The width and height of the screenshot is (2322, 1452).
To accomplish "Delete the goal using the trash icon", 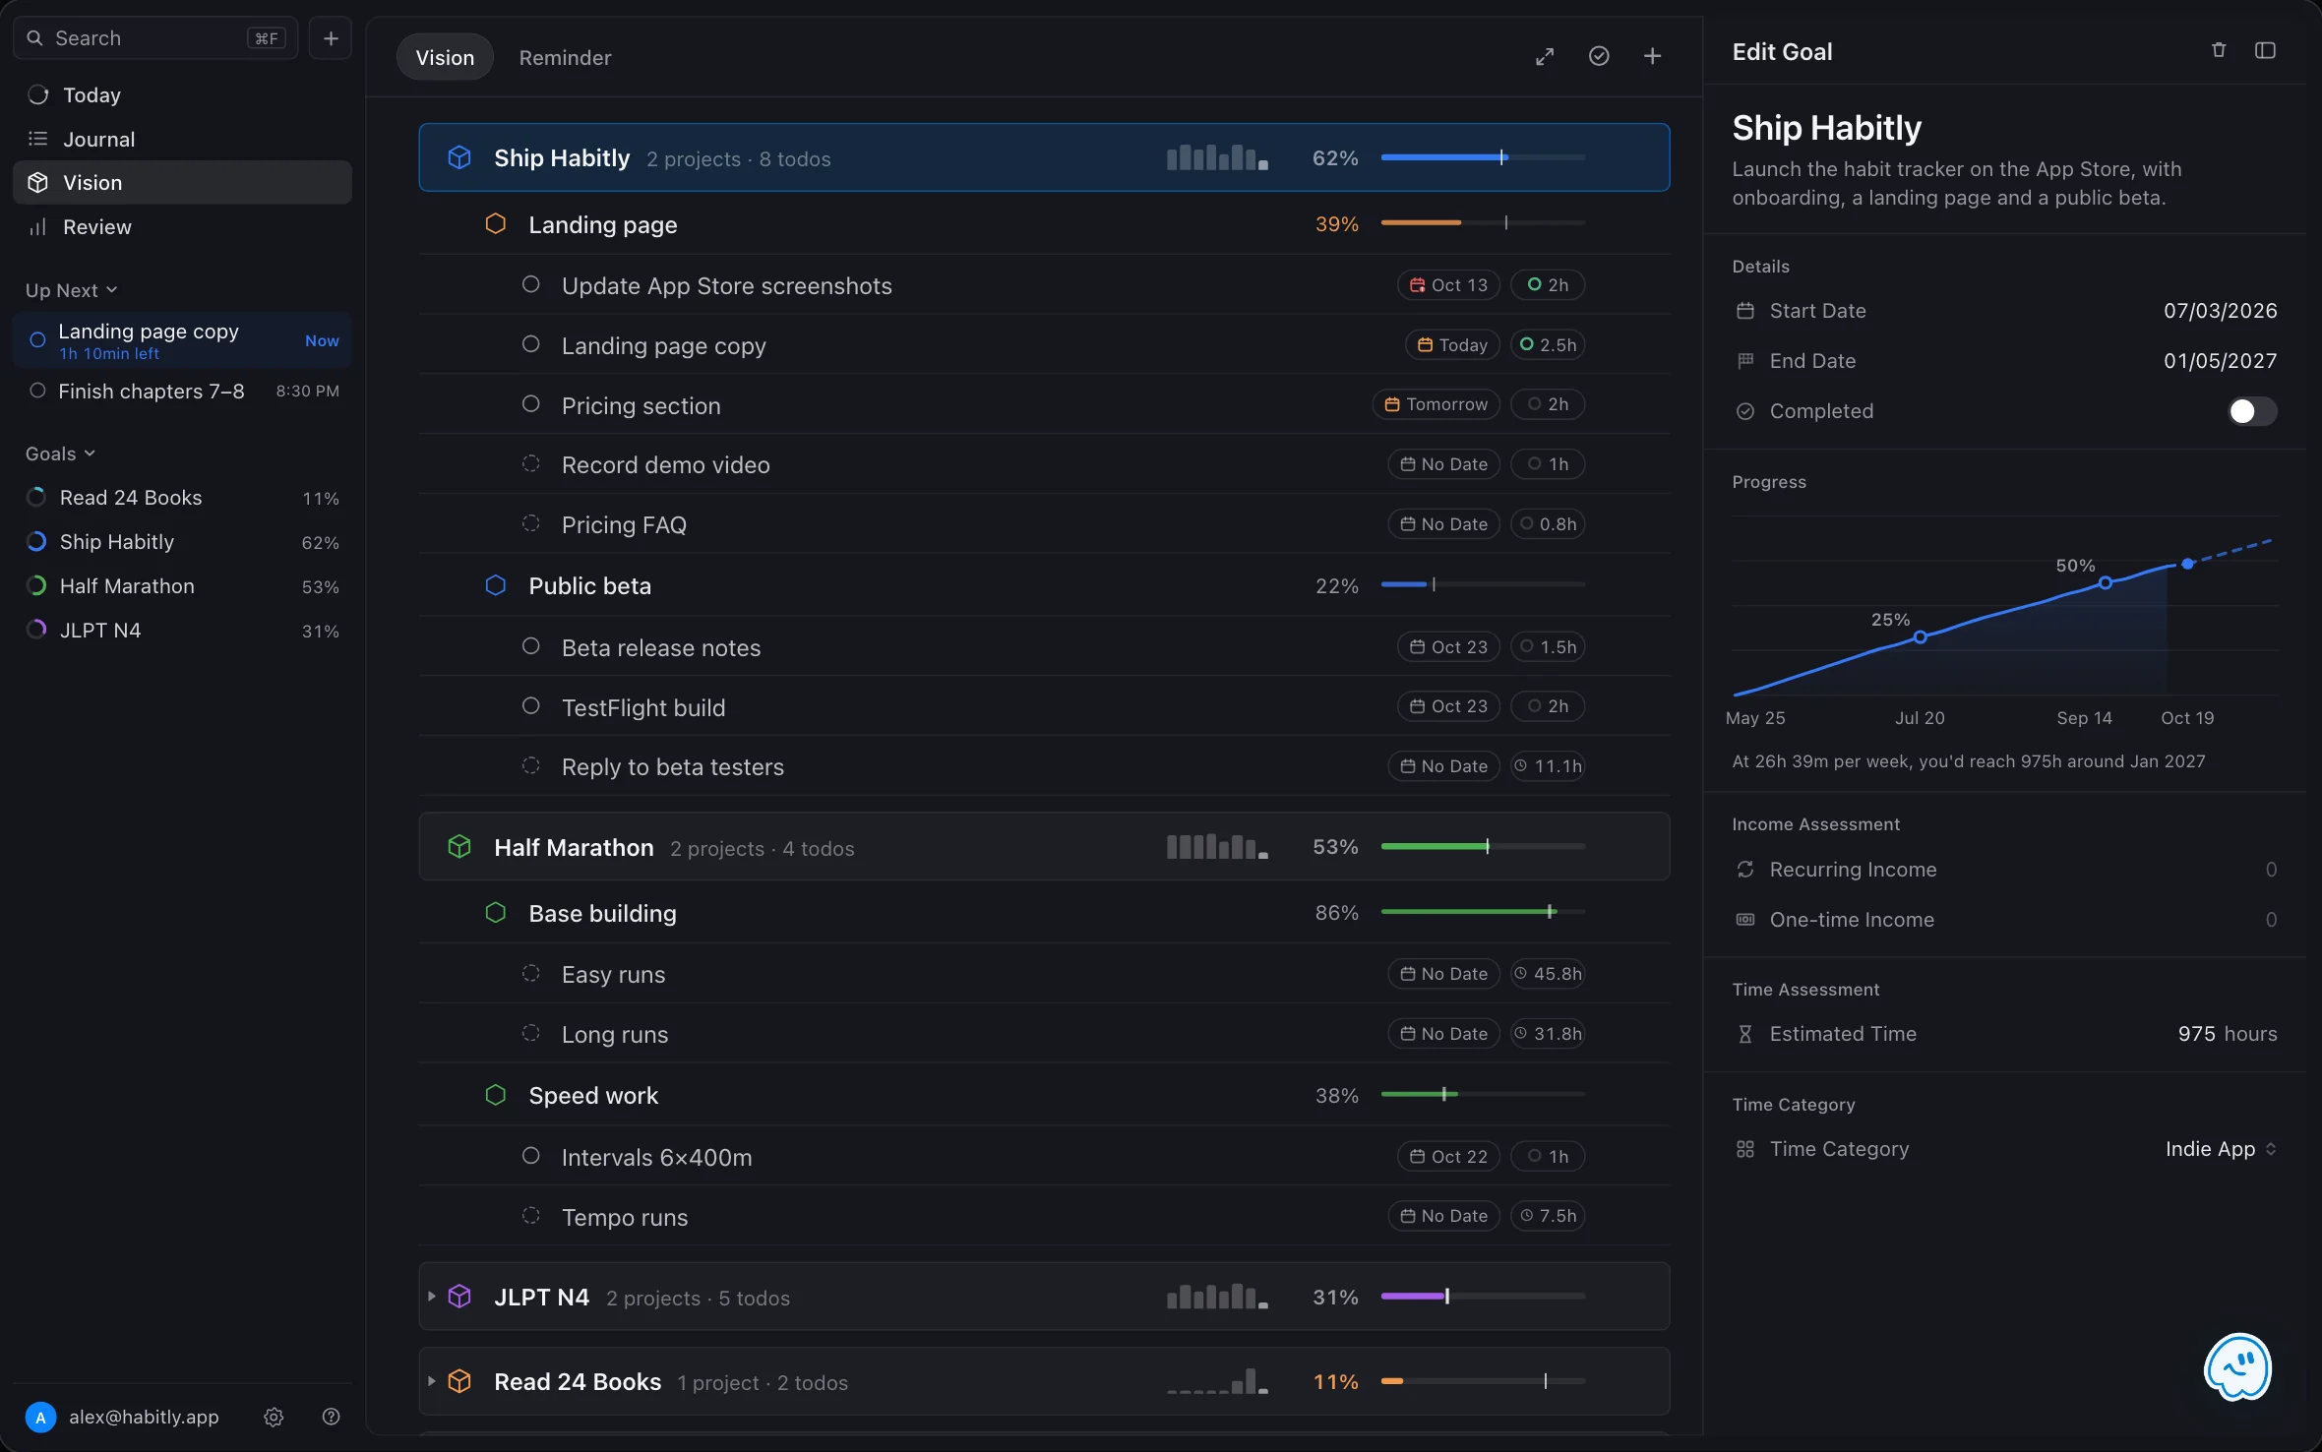I will pyautogui.click(x=2219, y=50).
